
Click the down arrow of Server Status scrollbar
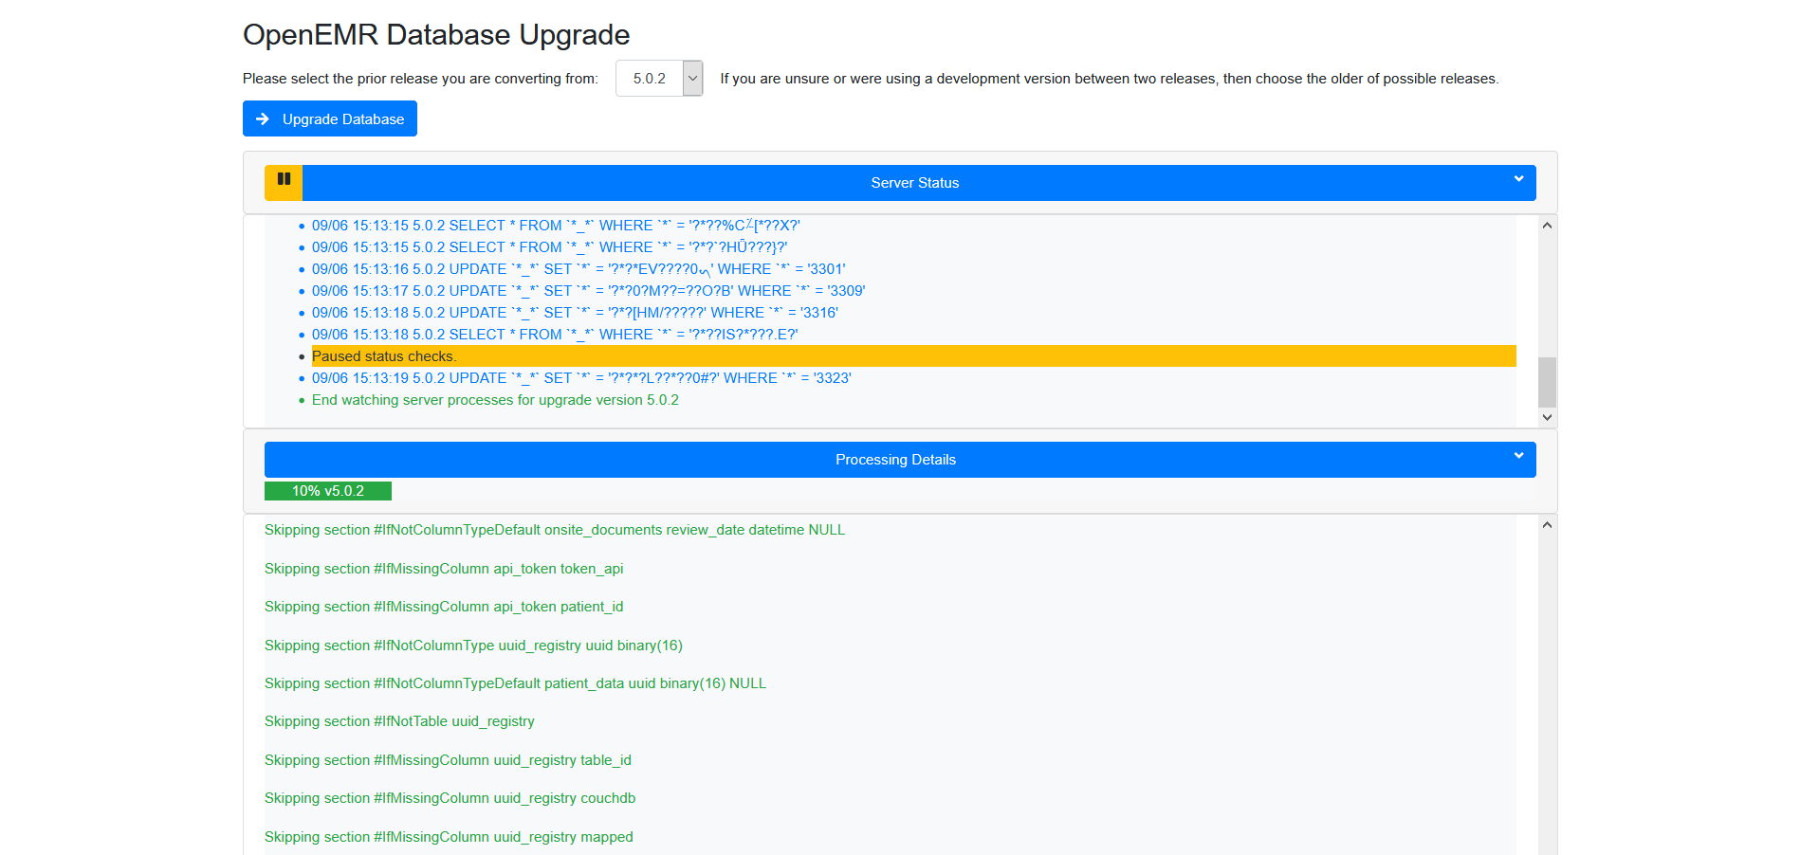[x=1546, y=417]
